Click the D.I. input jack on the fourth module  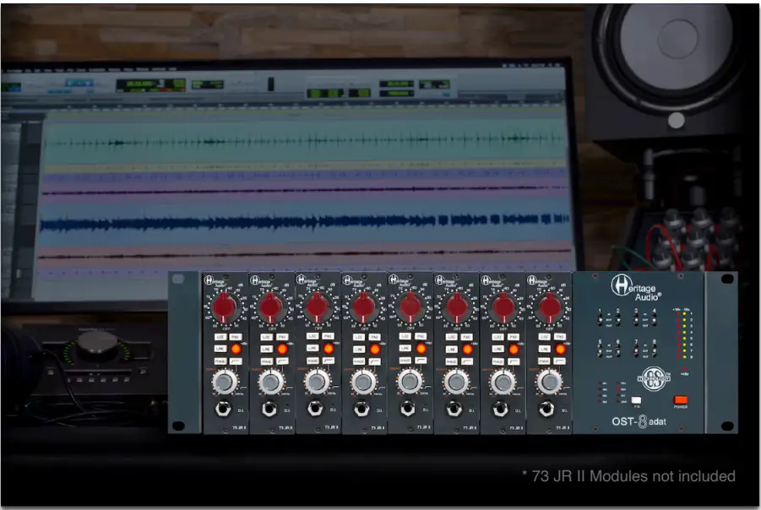point(361,409)
